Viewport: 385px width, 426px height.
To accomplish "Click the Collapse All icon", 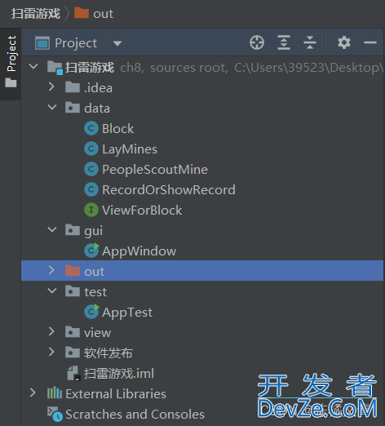I will click(x=310, y=42).
